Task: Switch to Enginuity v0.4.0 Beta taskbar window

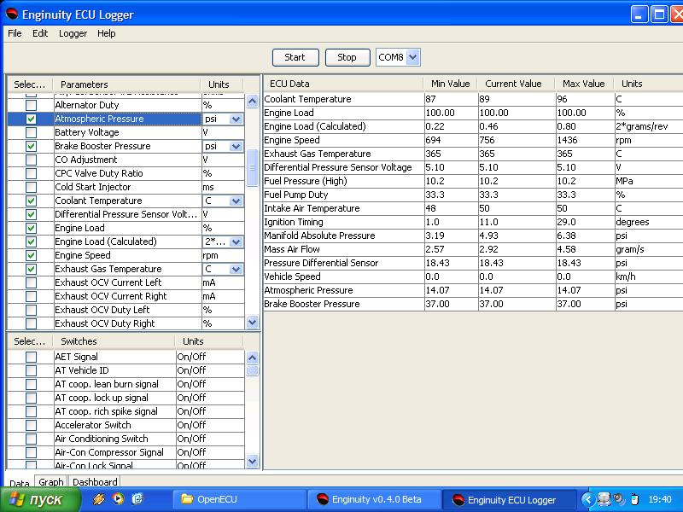Action: (374, 499)
